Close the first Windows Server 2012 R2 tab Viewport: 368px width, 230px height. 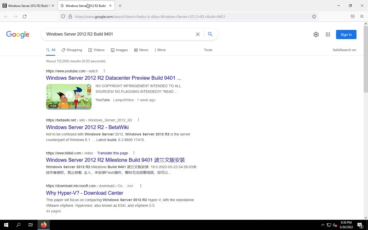53,6
